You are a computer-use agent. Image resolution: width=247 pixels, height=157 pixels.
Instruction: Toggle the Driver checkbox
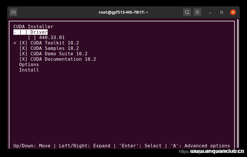pos(23,32)
